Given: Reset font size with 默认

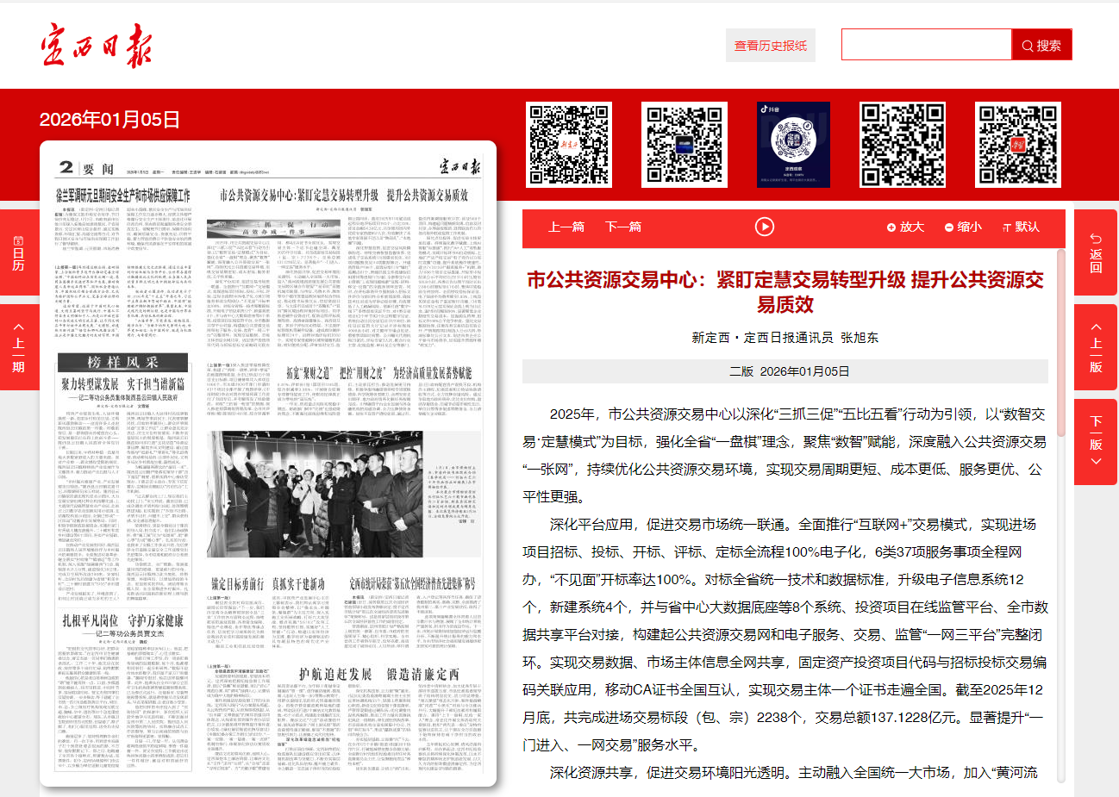Looking at the screenshot, I should pos(1020,227).
